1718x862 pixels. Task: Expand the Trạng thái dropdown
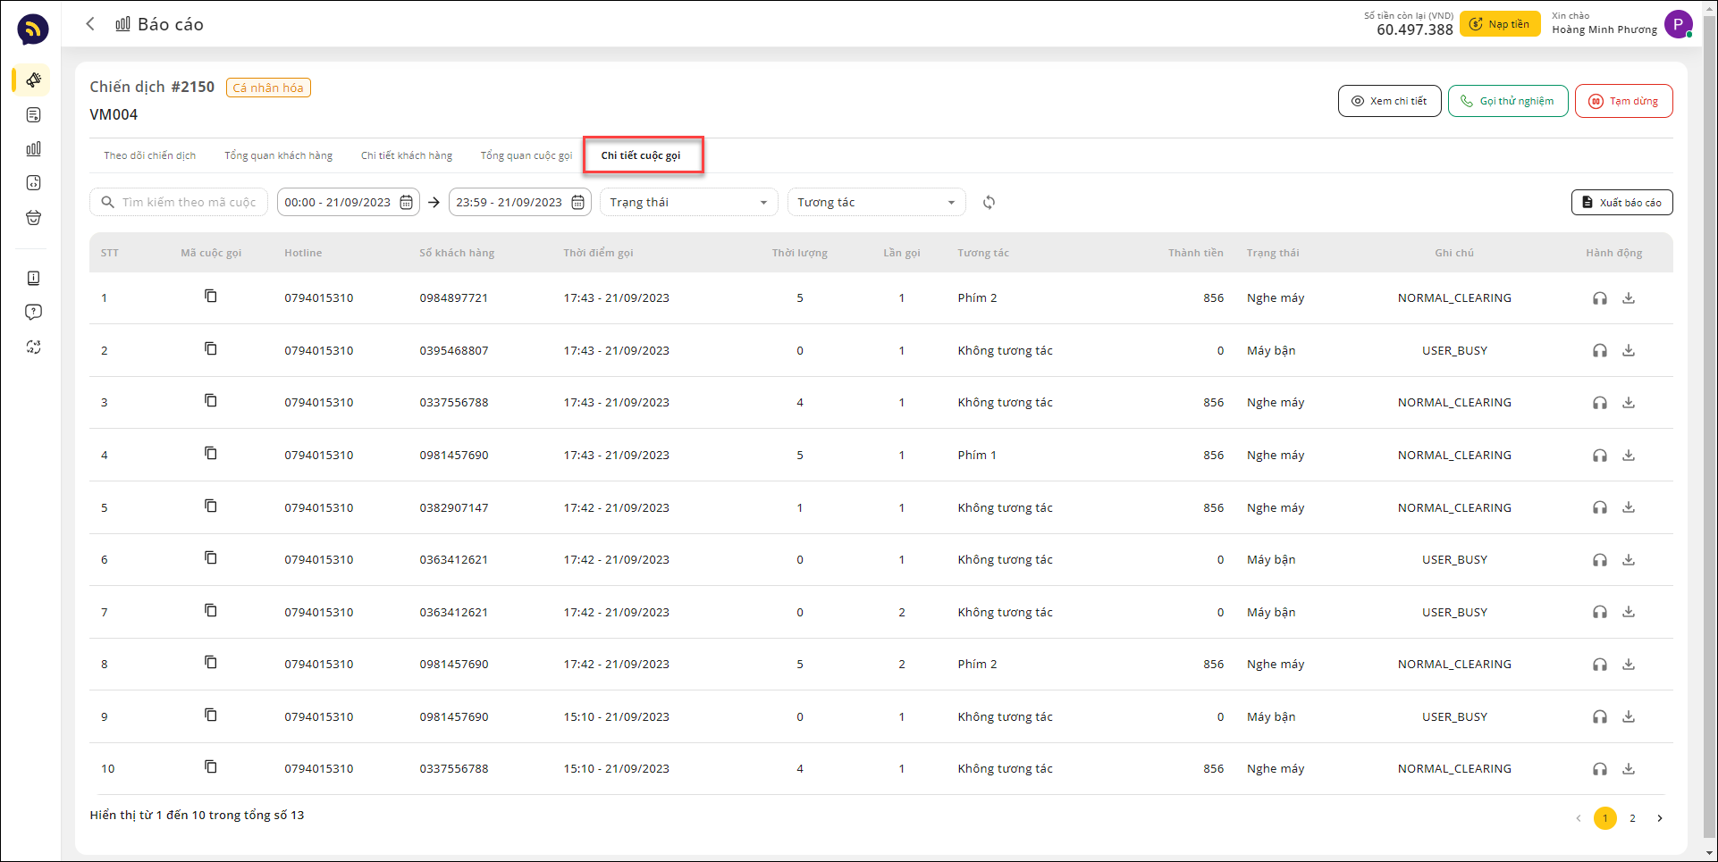pos(688,203)
